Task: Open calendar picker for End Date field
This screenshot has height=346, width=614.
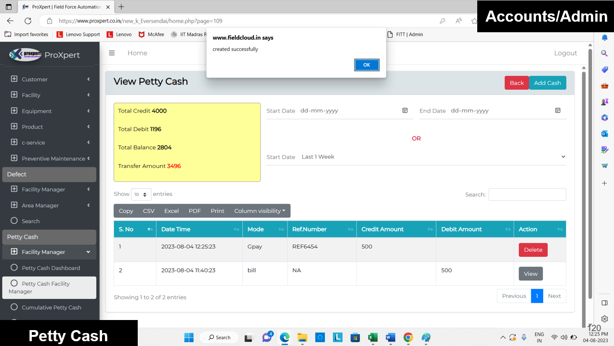Action: pos(558,111)
